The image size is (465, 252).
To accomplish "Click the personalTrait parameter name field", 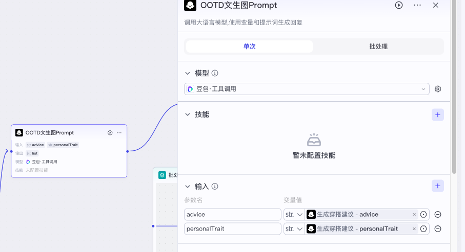I will pyautogui.click(x=232, y=229).
